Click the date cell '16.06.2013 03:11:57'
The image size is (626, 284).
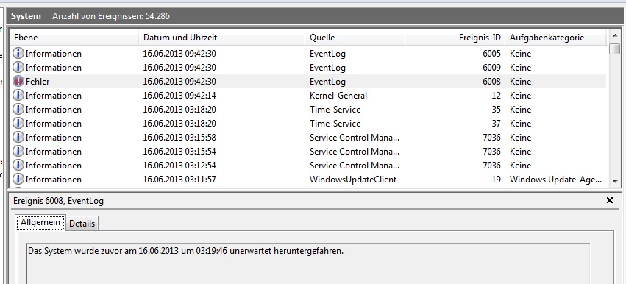coord(179,180)
